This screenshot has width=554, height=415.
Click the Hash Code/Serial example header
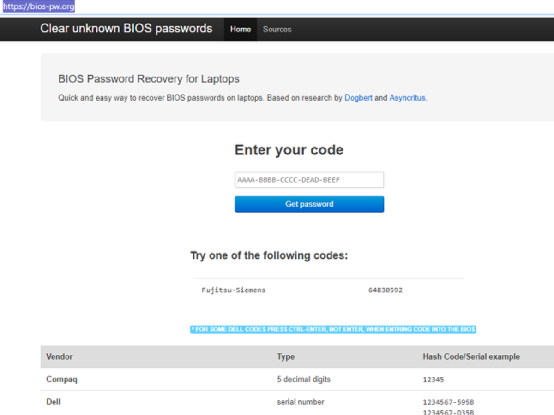tap(471, 356)
